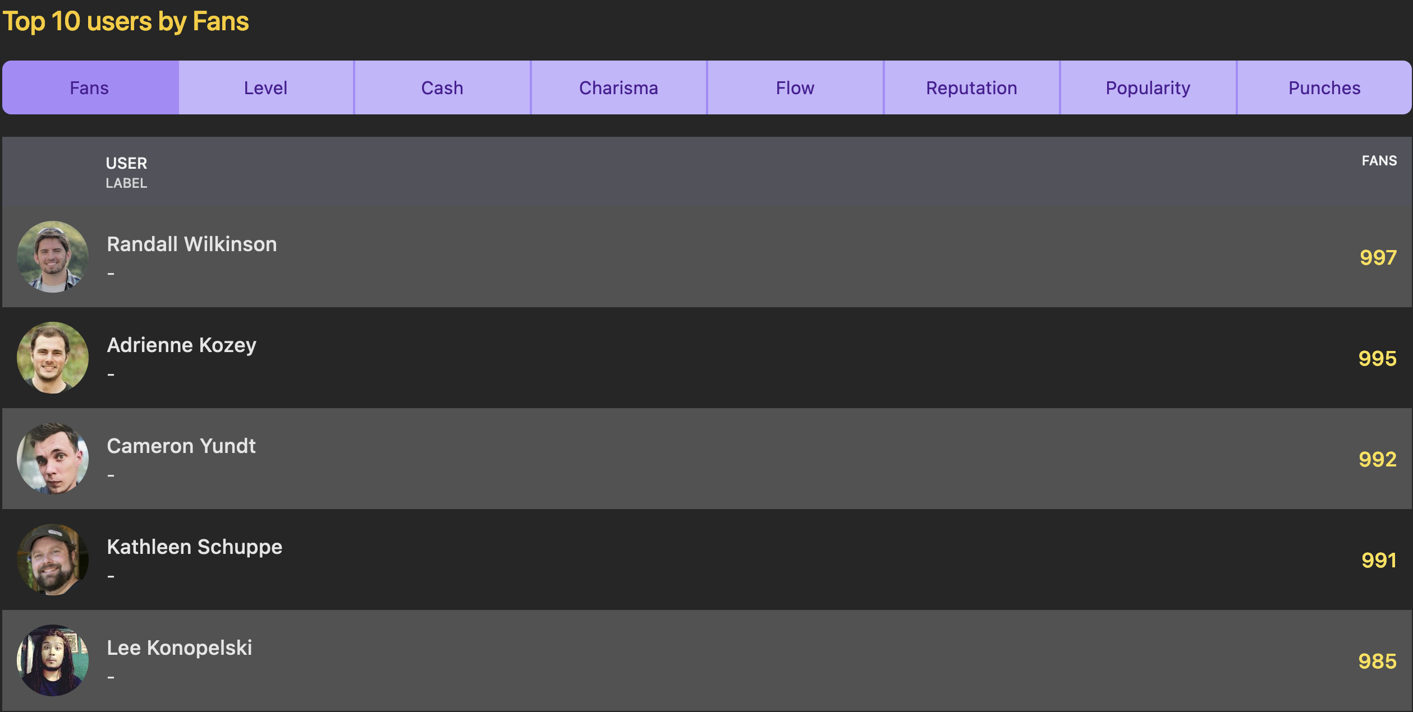Viewport: 1413px width, 712px height.
Task: Switch to the Punches tab
Action: coord(1324,88)
